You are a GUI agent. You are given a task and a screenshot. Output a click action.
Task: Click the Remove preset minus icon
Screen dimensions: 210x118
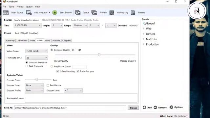pyautogui.click(x=155, y=107)
